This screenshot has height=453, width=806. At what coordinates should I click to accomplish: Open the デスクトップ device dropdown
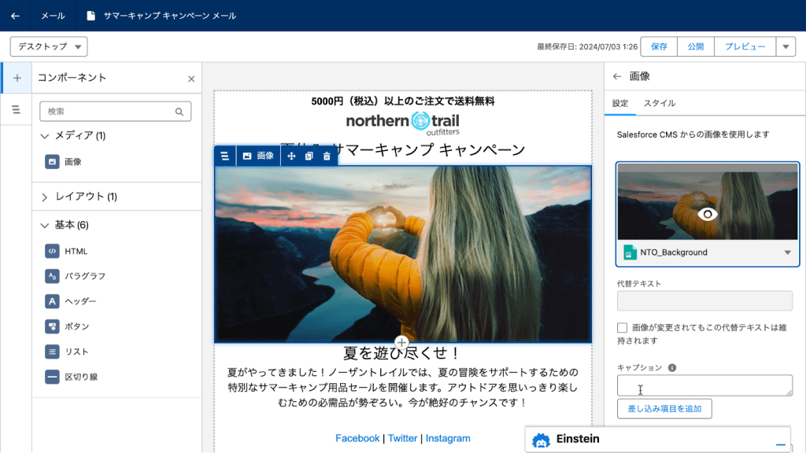pyautogui.click(x=49, y=46)
